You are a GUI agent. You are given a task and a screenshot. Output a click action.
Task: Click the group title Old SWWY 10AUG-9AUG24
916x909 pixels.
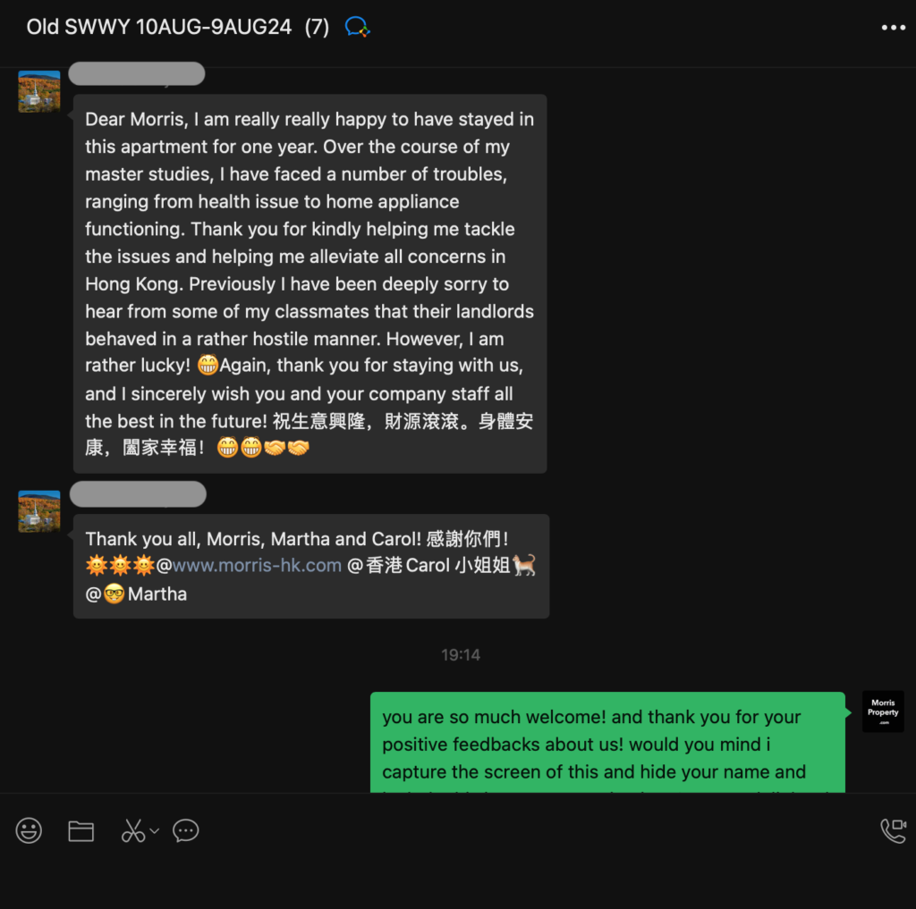pyautogui.click(x=158, y=27)
